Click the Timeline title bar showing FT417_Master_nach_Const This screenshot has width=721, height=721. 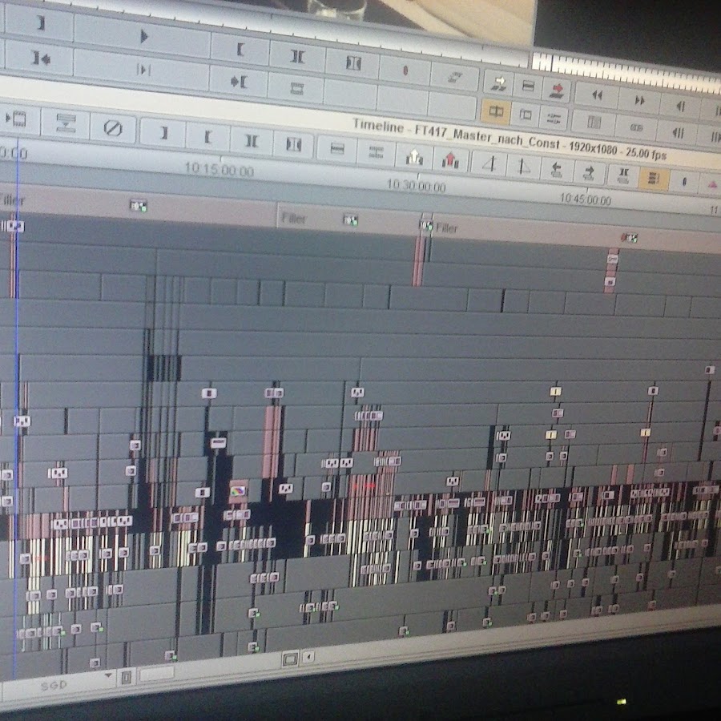tap(510, 139)
